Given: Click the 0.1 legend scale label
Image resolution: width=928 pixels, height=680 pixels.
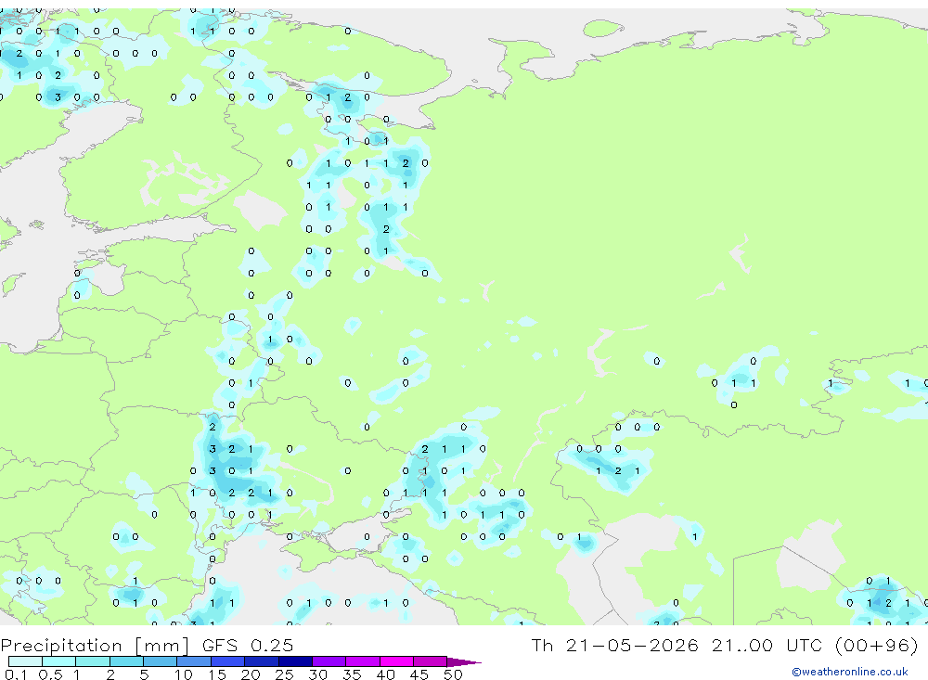Looking at the screenshot, I should [x=16, y=674].
